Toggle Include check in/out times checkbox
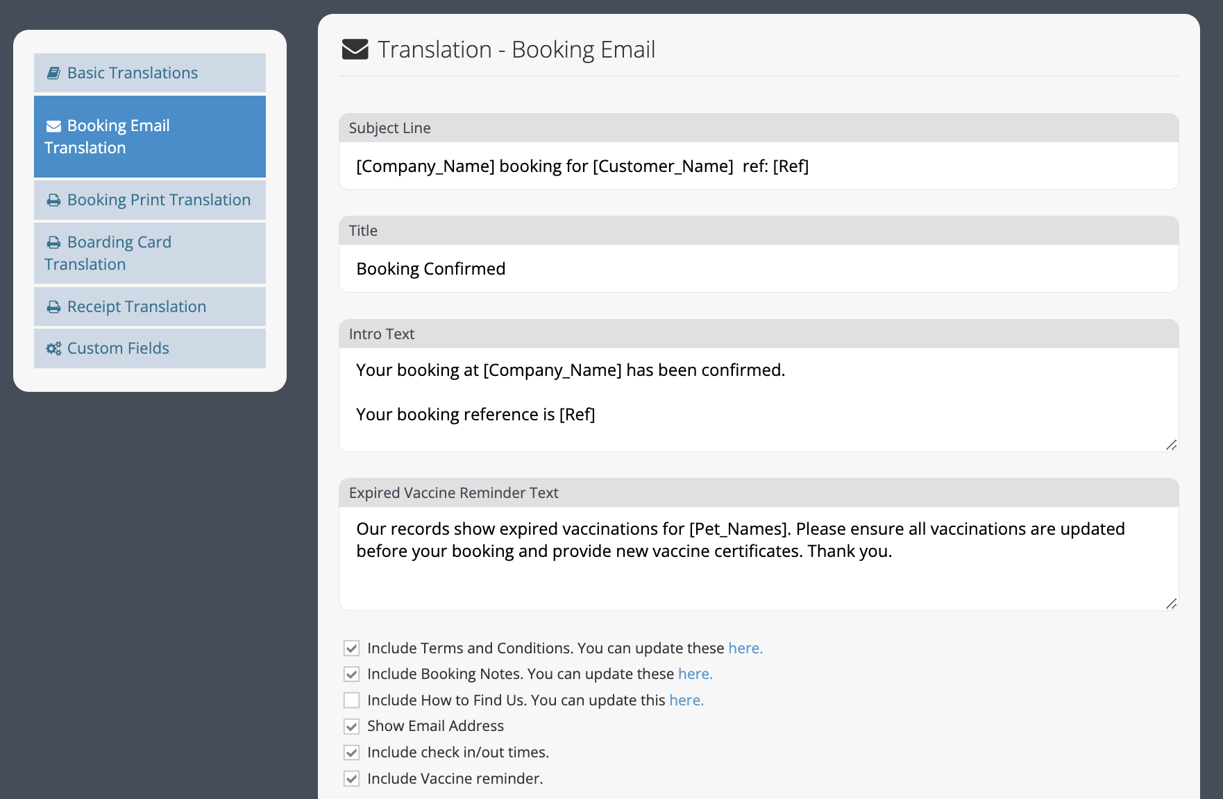Viewport: 1223px width, 799px height. (x=352, y=753)
